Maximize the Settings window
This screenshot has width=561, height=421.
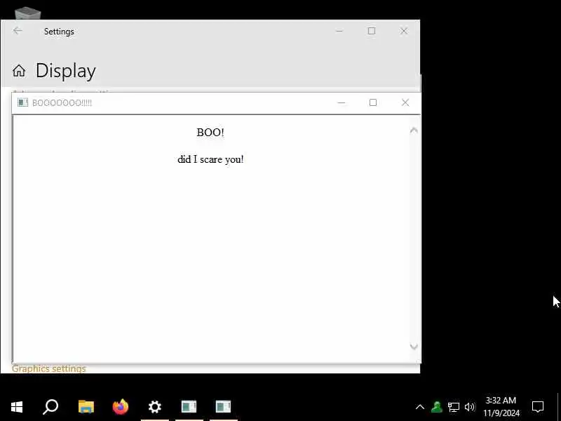372,31
